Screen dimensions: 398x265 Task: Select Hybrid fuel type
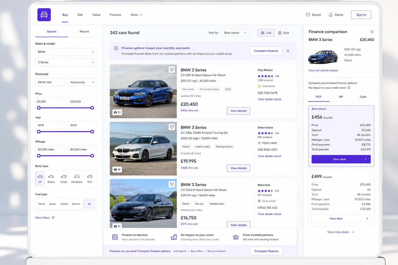pyautogui.click(x=64, y=204)
